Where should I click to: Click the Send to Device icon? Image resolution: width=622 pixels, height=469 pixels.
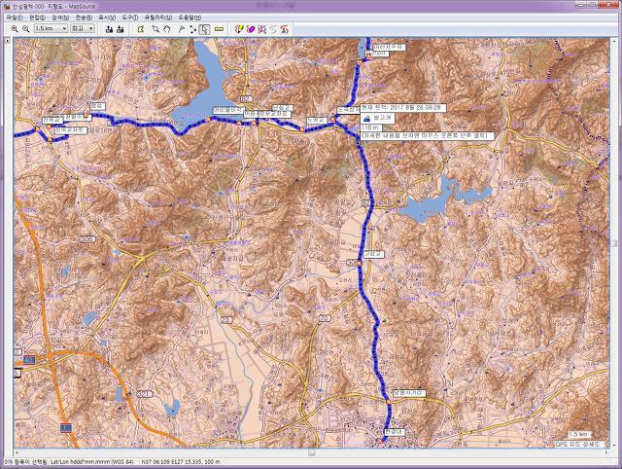tap(109, 29)
